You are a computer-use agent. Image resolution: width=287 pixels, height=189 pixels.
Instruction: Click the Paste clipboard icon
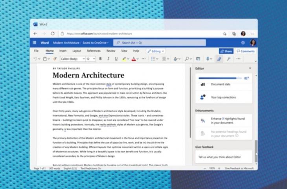(x=45, y=59)
